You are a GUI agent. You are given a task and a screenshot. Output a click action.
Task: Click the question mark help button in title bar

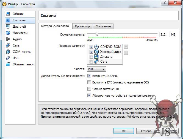[x=165, y=2]
